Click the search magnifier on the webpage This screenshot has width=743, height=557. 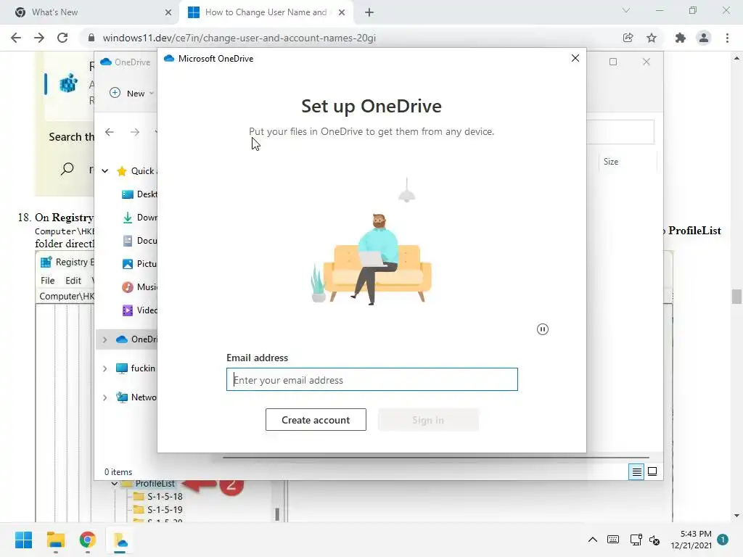pos(67,168)
